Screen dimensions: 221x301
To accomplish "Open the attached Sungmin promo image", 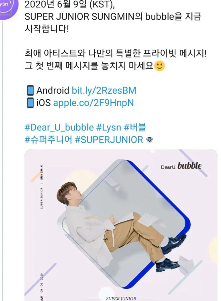I will (x=121, y=225).
